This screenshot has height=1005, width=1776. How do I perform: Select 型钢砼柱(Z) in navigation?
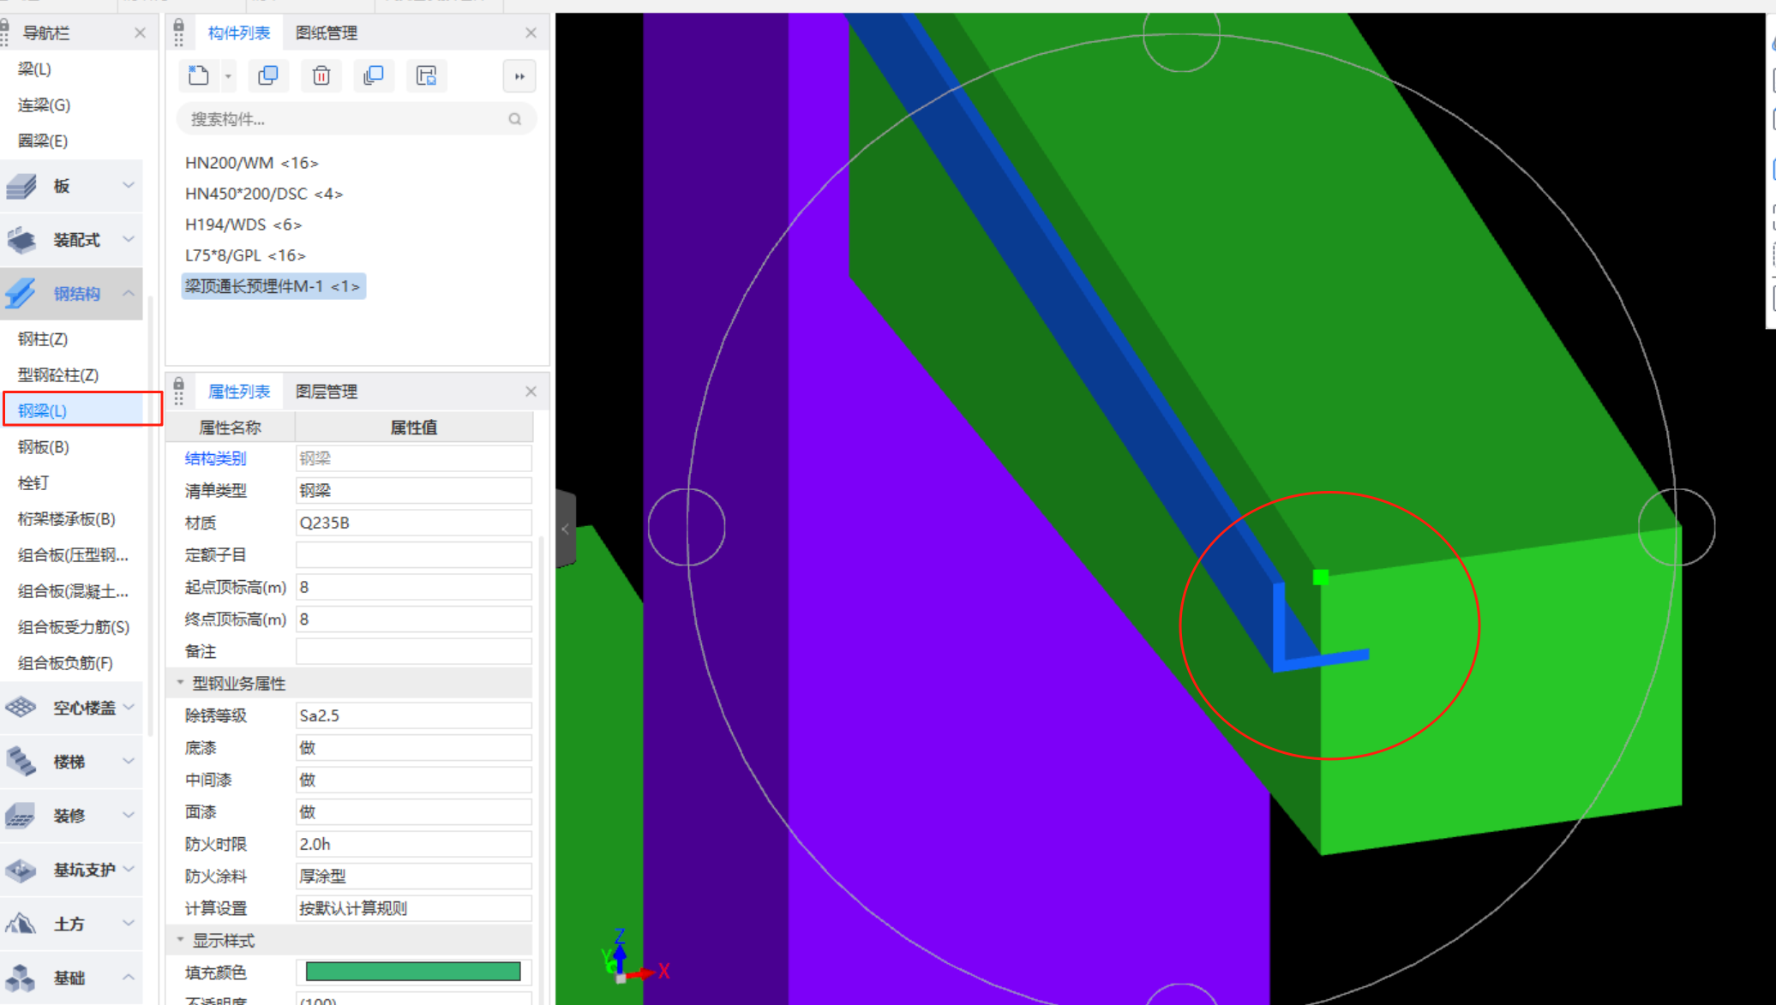[58, 374]
